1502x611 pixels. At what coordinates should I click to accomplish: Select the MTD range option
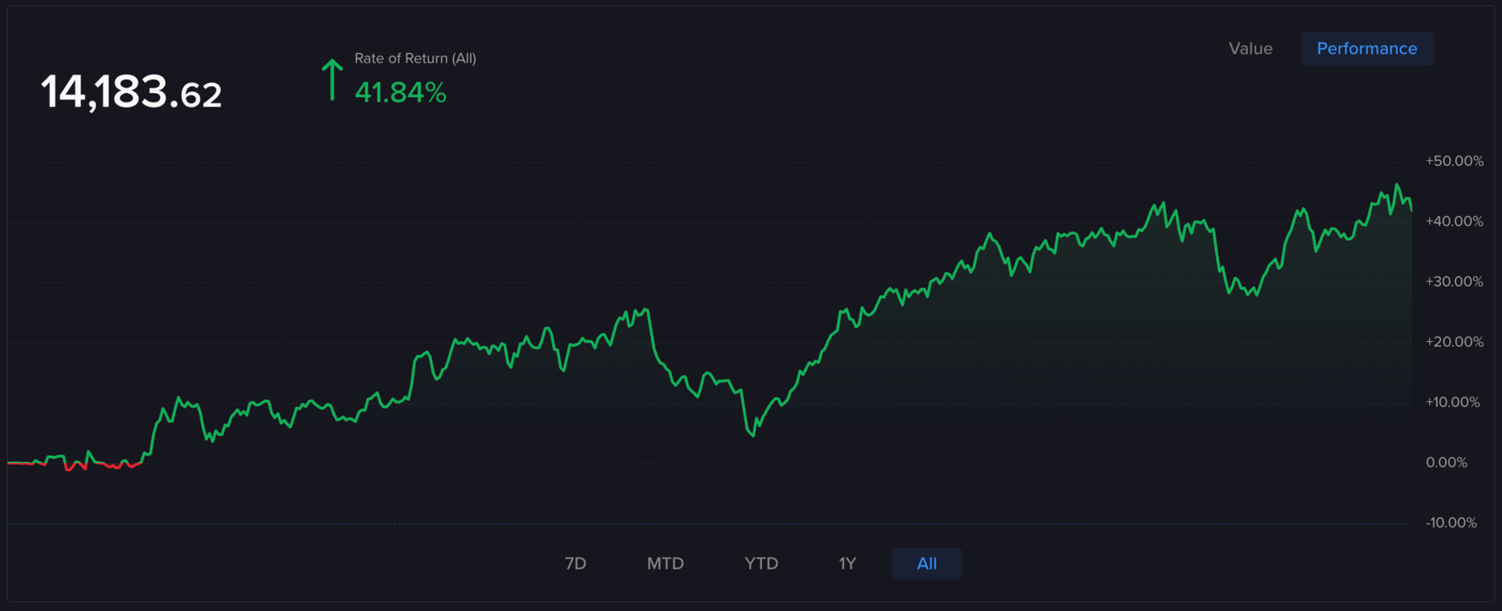[665, 563]
